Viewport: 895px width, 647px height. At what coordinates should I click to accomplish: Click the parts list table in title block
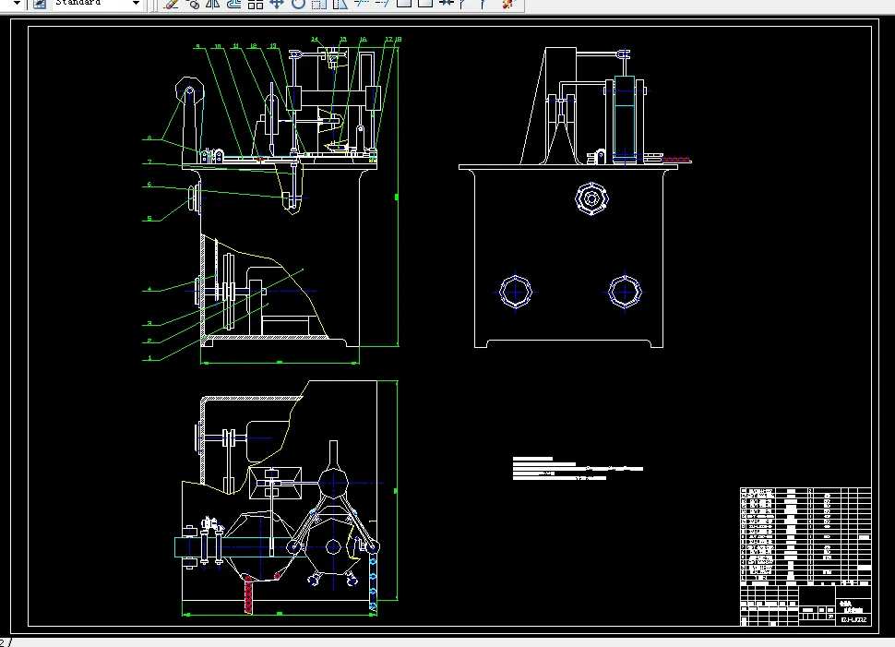[805, 535]
